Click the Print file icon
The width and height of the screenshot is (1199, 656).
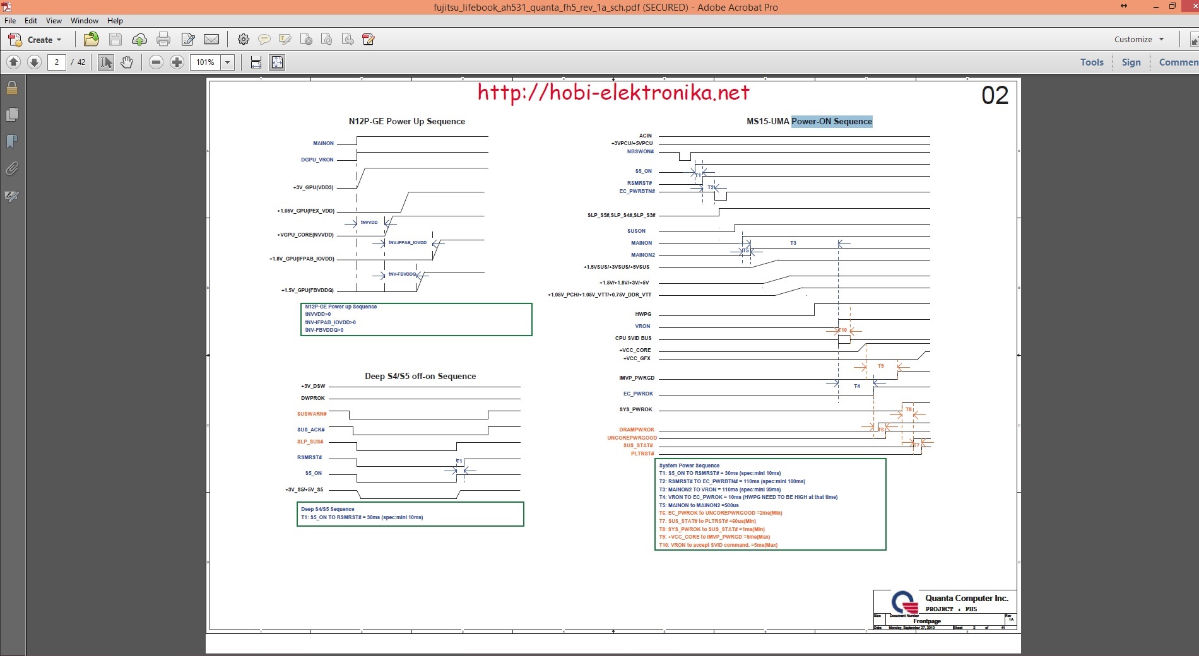[163, 40]
